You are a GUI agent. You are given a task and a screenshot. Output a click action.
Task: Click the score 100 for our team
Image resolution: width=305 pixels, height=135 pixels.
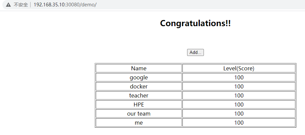point(238,114)
